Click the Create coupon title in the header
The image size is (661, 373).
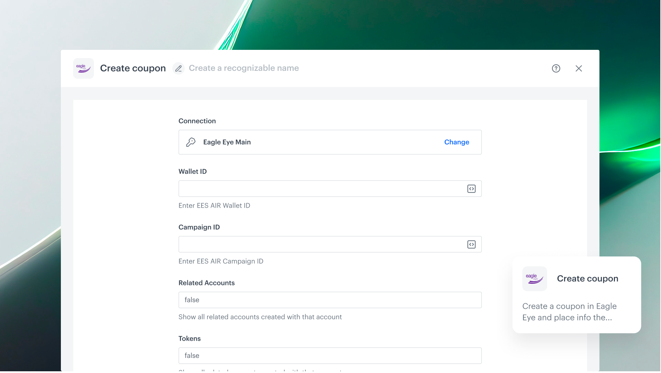click(x=133, y=68)
